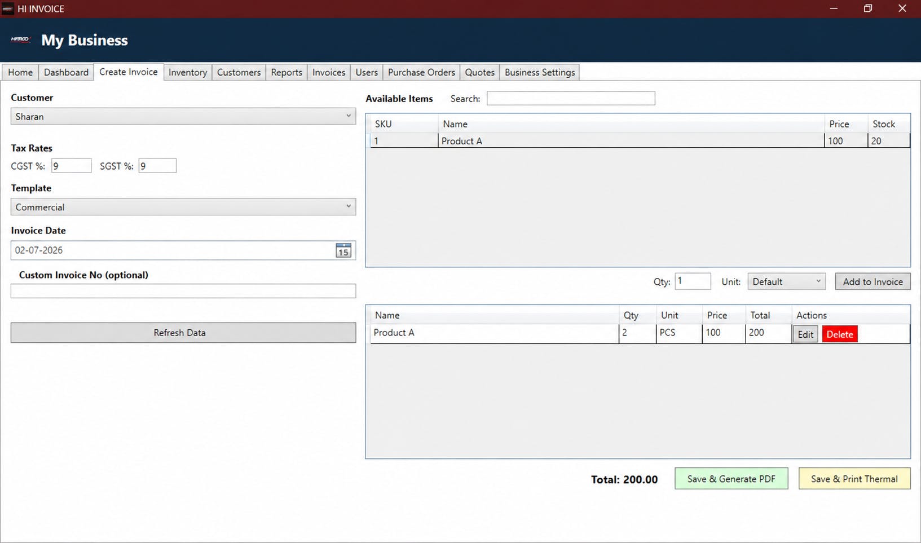Click the Total value 200 cell
The width and height of the screenshot is (921, 543).
[x=768, y=333]
